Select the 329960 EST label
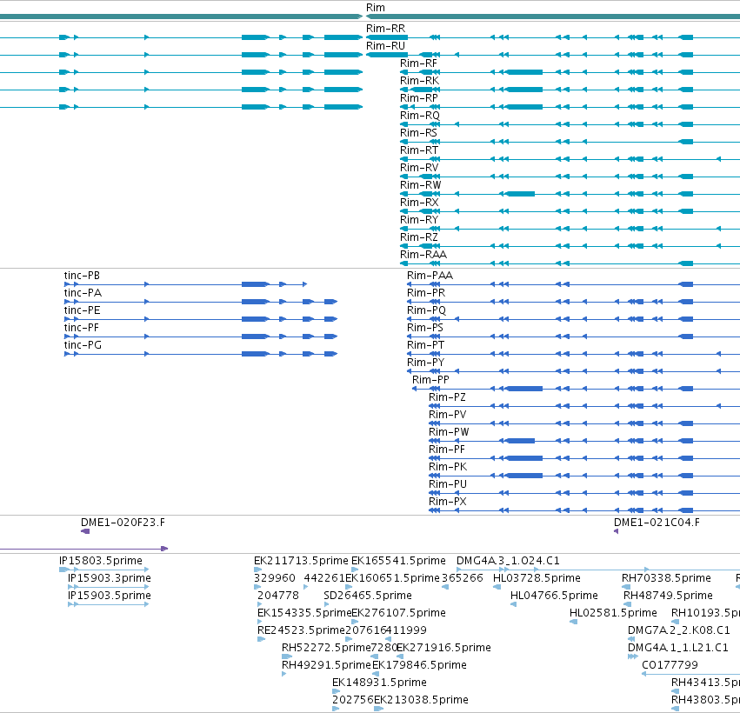This screenshot has width=740, height=713. point(275,578)
